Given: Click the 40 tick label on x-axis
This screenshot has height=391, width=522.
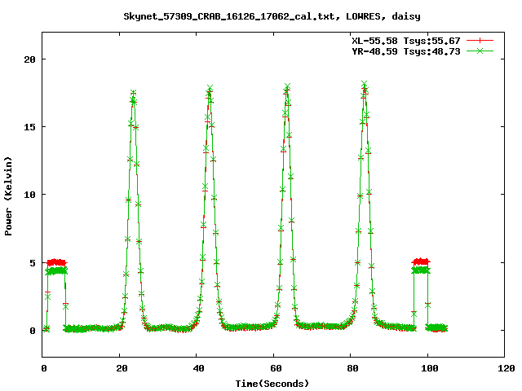Looking at the screenshot, I should pos(197,368).
